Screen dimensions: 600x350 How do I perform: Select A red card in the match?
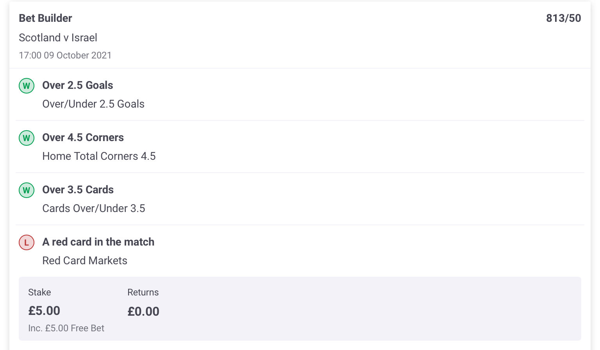pyautogui.click(x=98, y=242)
